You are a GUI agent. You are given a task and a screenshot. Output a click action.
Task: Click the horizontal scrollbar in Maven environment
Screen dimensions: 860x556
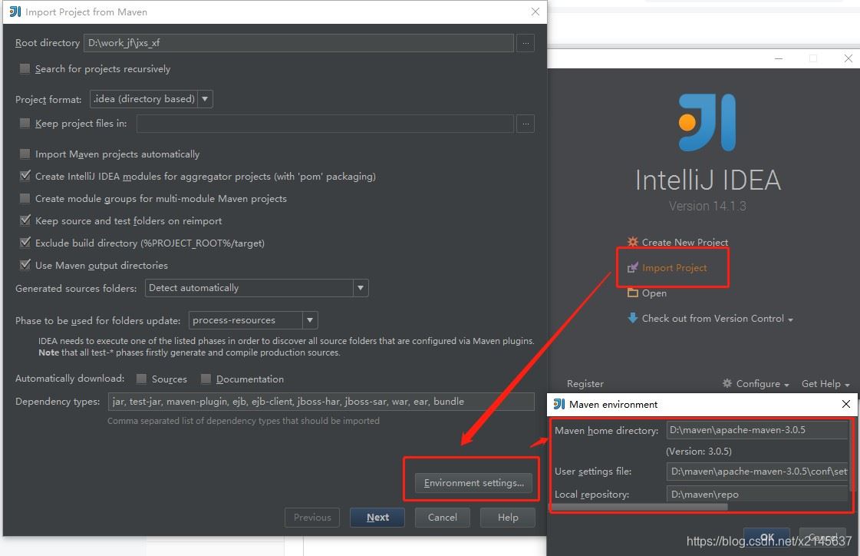pyautogui.click(x=640, y=507)
